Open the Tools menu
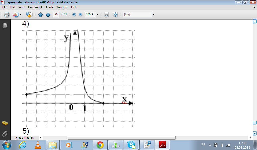257x150 pixels. (49, 7)
